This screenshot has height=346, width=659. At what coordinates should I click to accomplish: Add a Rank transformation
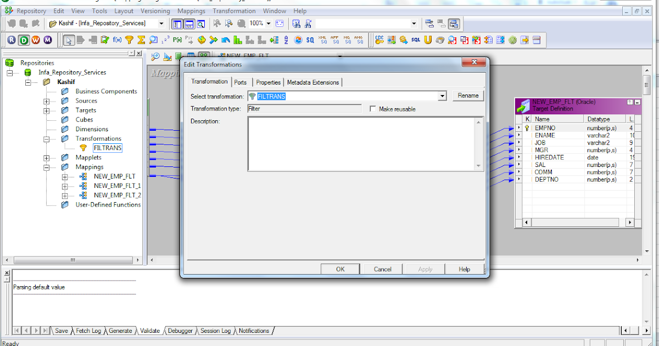[237, 40]
